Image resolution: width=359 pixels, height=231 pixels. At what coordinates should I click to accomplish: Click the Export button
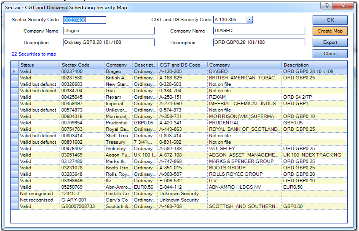pos(330,42)
